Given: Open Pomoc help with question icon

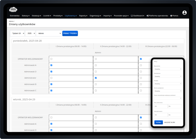Looking at the screenshot, I should pyautogui.click(x=174, y=16).
